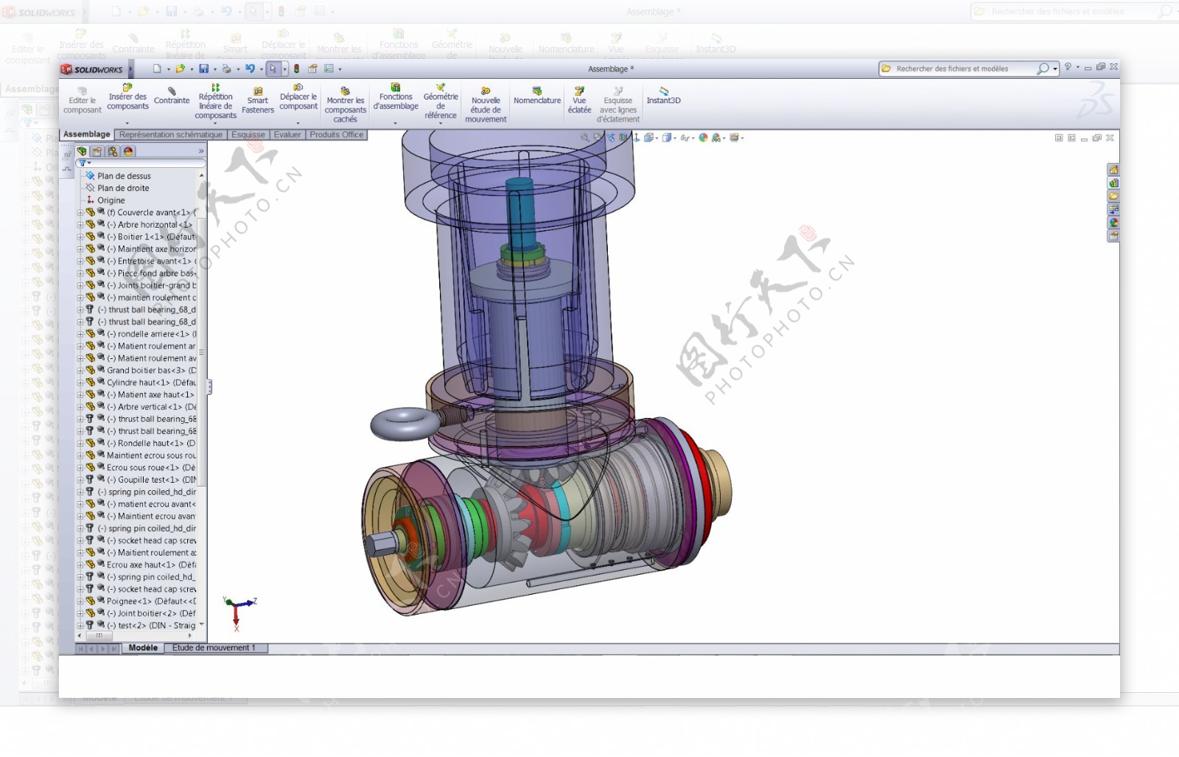Expand the Boitier 1<1> tree node

tap(80, 237)
